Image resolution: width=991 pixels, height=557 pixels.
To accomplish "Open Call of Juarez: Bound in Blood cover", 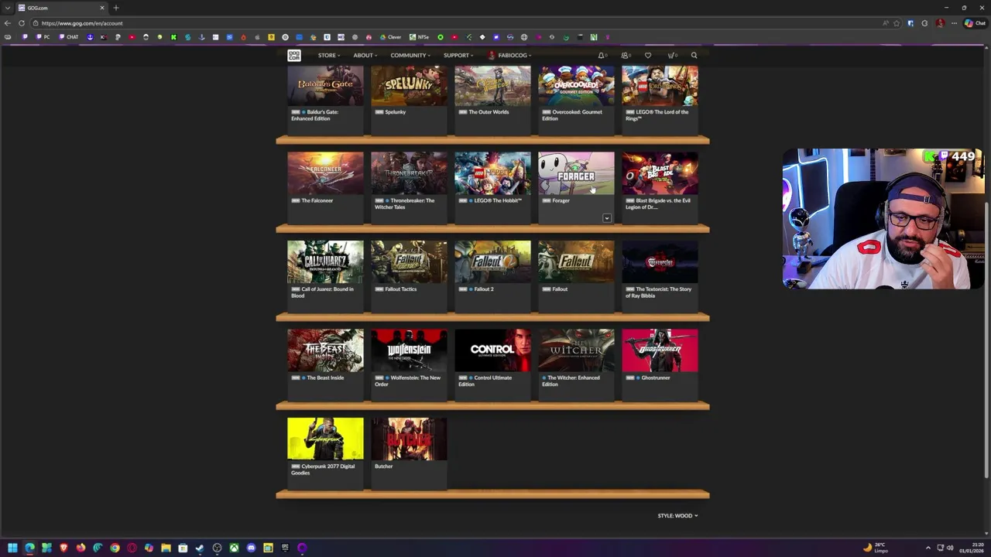I will click(x=325, y=261).
